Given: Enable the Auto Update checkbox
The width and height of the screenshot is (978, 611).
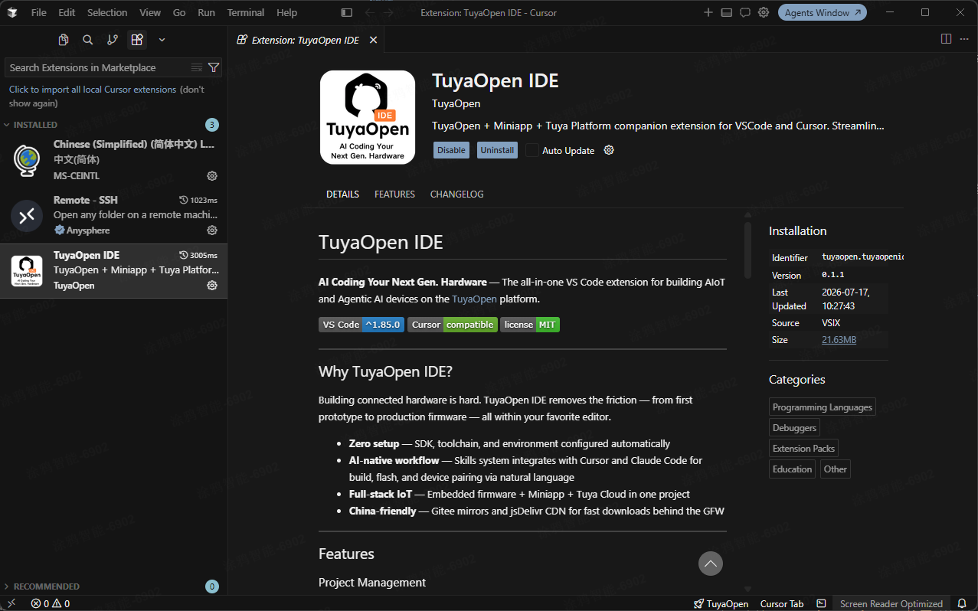Looking at the screenshot, I should pyautogui.click(x=532, y=150).
